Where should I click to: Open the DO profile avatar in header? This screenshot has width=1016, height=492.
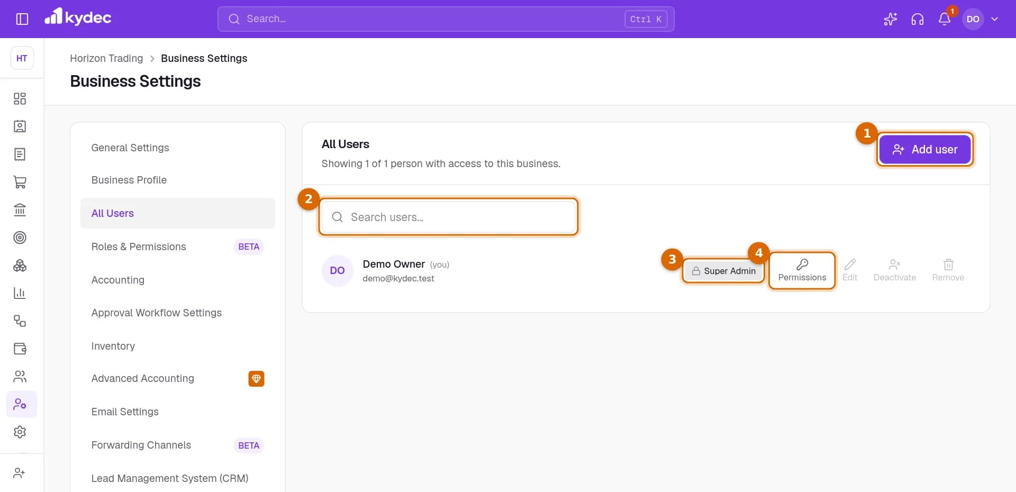click(973, 19)
